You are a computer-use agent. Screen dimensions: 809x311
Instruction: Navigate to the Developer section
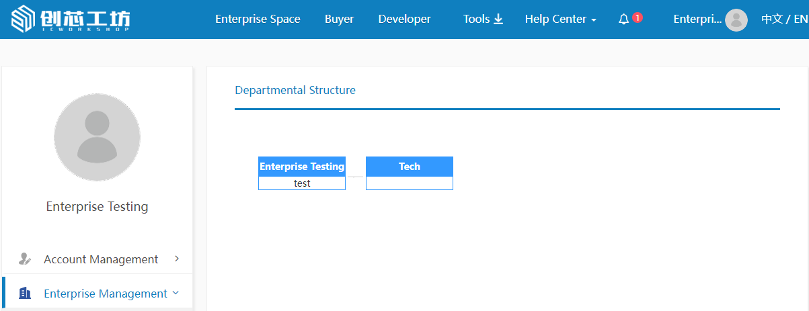pyautogui.click(x=404, y=19)
